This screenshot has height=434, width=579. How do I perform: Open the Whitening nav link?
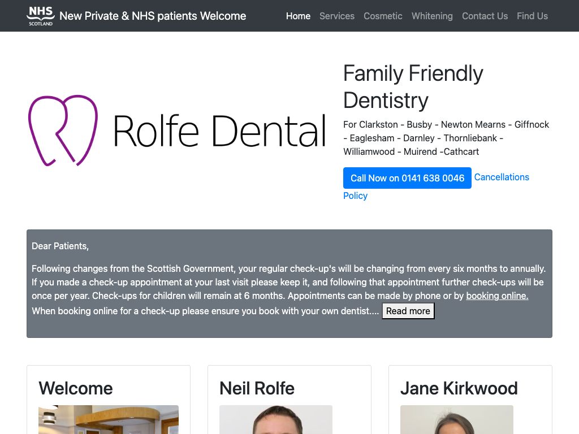pyautogui.click(x=432, y=16)
